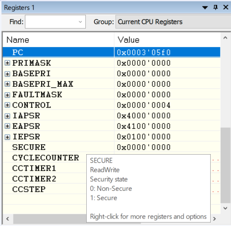Image resolution: width=231 pixels, height=226 pixels.
Task: Click the vertical scrollbar up arrow
Action: pyautogui.click(x=225, y=38)
